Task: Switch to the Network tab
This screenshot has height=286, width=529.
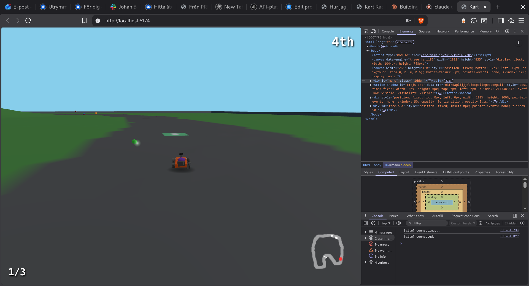Action: point(442,31)
